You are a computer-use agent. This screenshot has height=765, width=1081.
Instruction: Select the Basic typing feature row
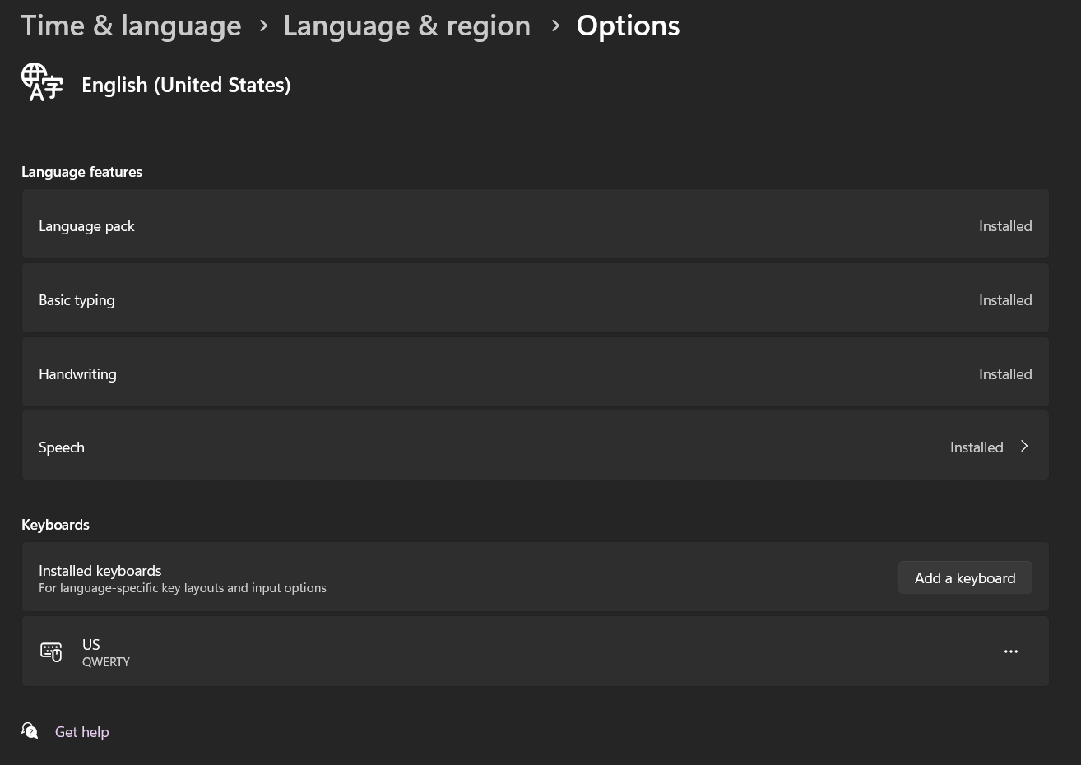(494, 299)
